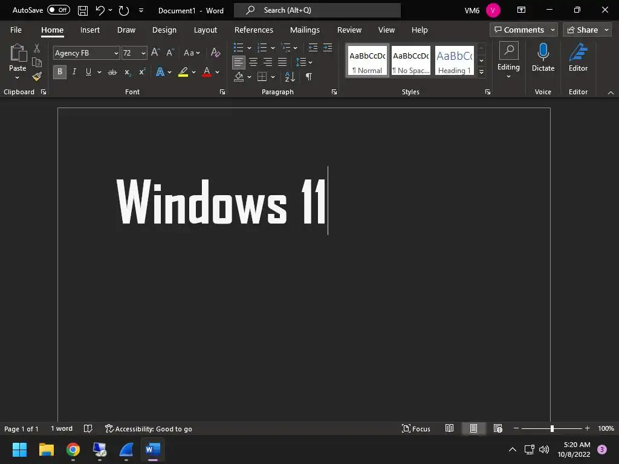Clear all formatting icon
Image resolution: width=619 pixels, height=464 pixels.
(215, 53)
